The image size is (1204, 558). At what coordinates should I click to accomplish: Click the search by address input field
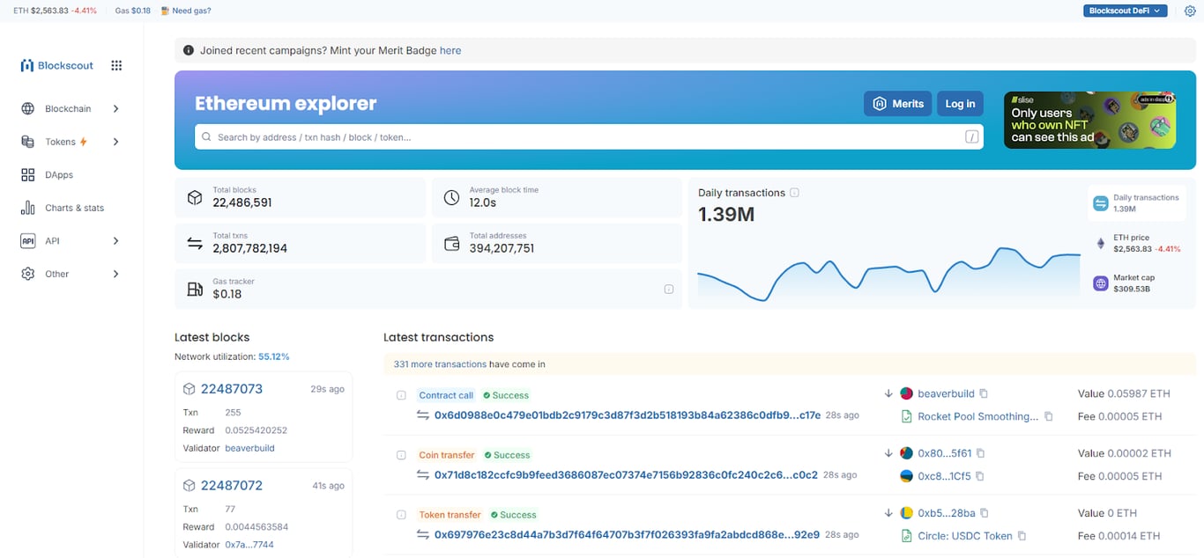[588, 136]
